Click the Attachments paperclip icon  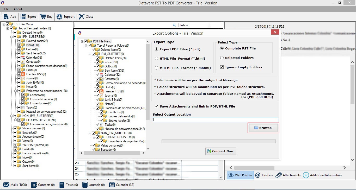[x=278, y=175]
